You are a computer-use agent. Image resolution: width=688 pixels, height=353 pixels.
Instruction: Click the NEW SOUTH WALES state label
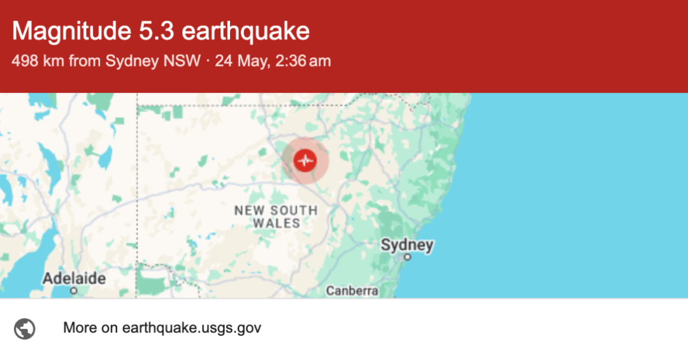coord(276,216)
